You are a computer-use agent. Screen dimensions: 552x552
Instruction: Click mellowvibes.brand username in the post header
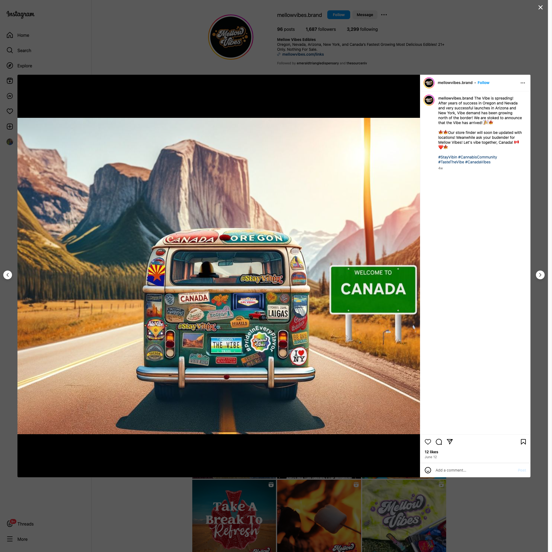pos(455,83)
